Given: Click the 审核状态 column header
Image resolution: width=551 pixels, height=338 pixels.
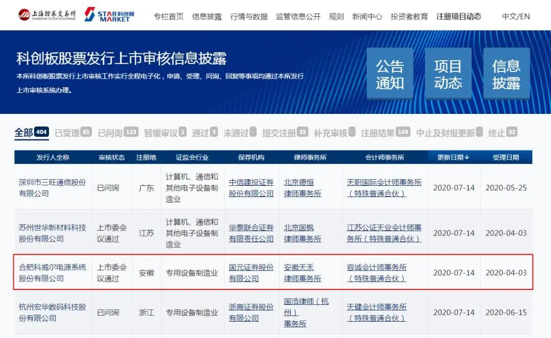Looking at the screenshot, I should point(112,157).
